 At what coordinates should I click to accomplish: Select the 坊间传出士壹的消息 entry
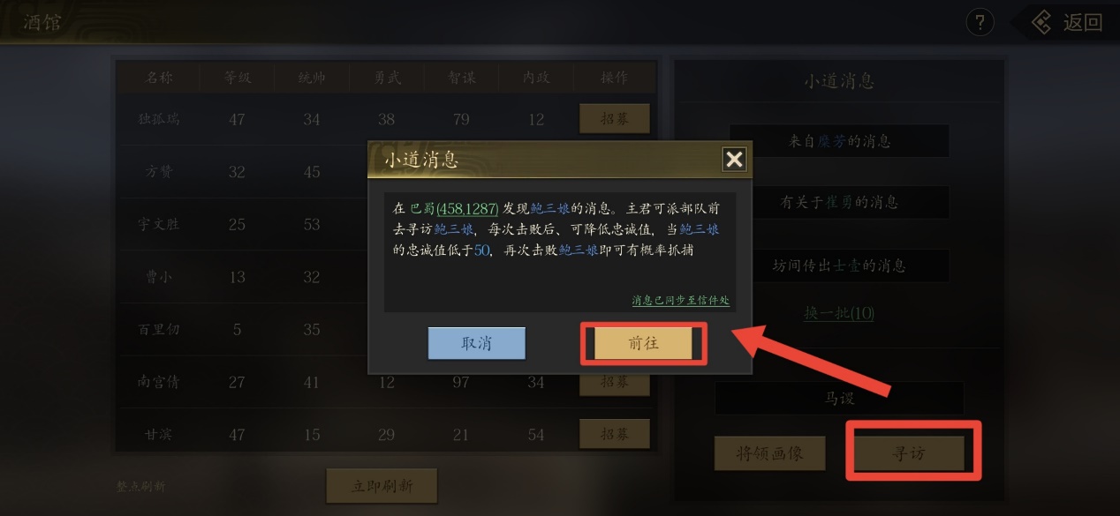click(x=839, y=265)
